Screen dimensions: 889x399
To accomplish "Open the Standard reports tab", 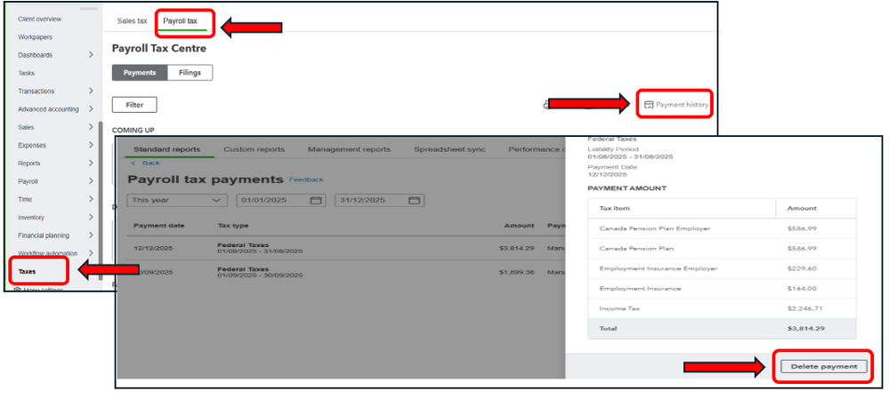I will pos(166,149).
